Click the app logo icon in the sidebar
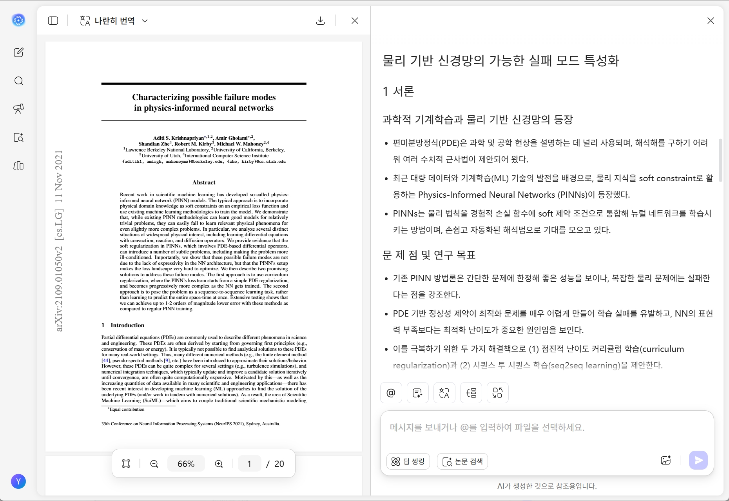729x501 pixels. [x=18, y=20]
